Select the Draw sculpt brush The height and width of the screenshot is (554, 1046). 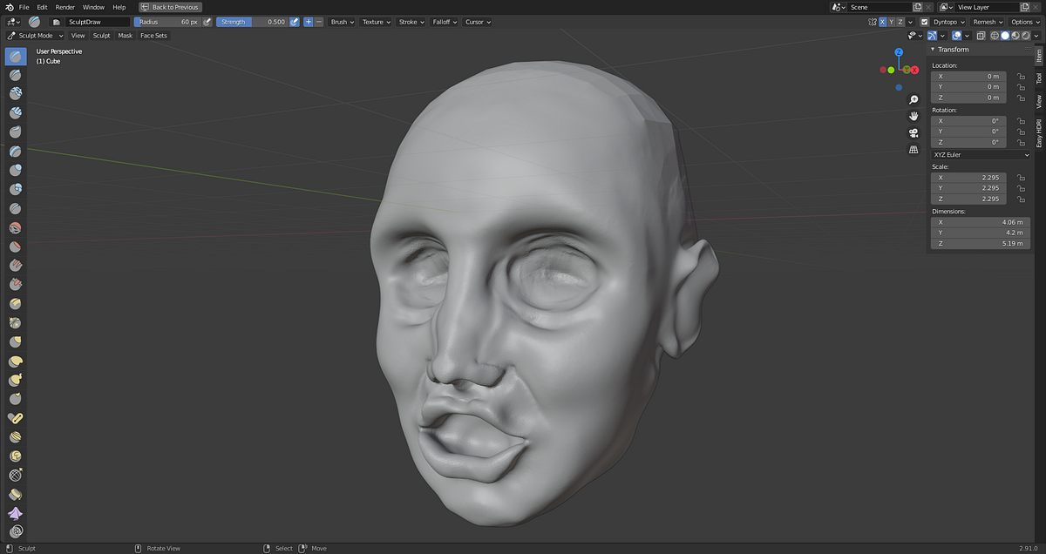[x=16, y=57]
